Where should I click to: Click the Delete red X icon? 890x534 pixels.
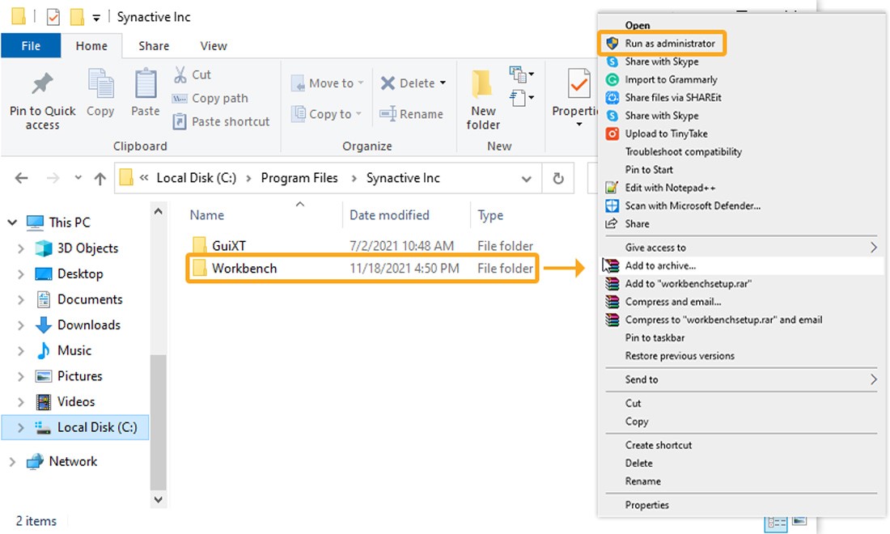[x=388, y=83]
